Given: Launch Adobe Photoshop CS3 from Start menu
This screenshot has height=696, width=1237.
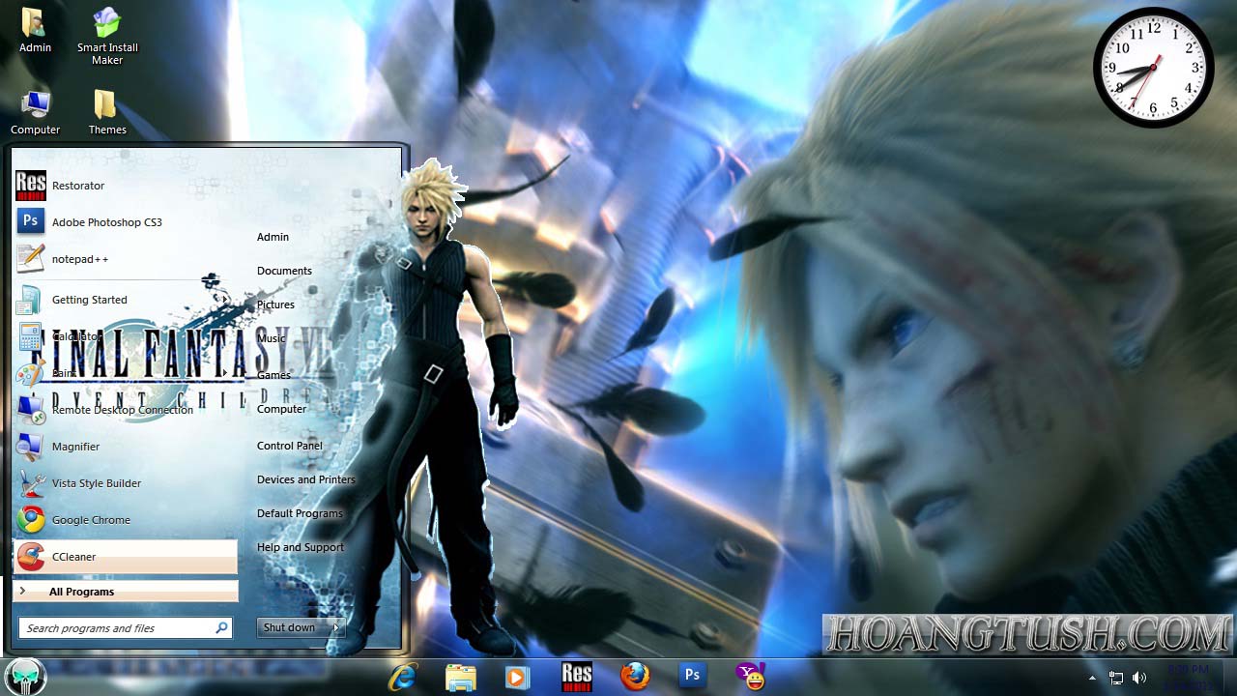Looking at the screenshot, I should click(107, 221).
